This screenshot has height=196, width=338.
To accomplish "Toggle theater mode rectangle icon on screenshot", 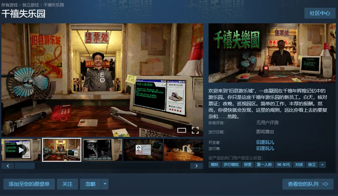I will click(181, 130).
